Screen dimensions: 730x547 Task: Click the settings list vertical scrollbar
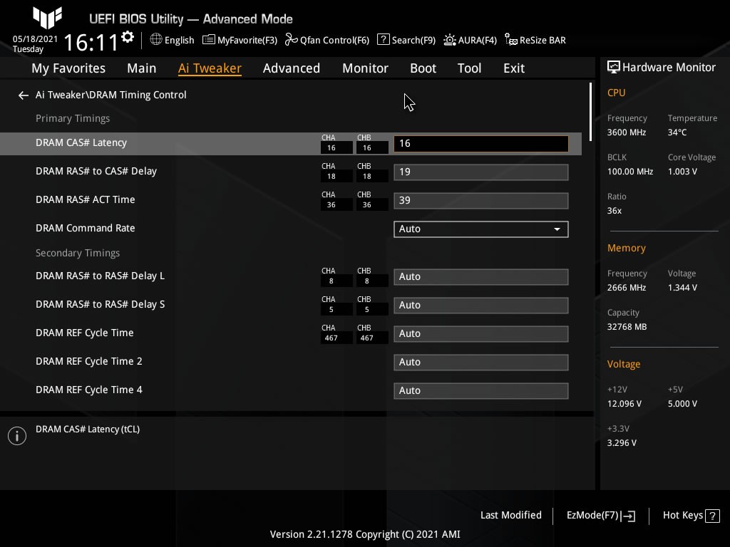tap(590, 111)
